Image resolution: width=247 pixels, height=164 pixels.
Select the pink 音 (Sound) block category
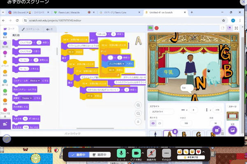(x=5, y=54)
